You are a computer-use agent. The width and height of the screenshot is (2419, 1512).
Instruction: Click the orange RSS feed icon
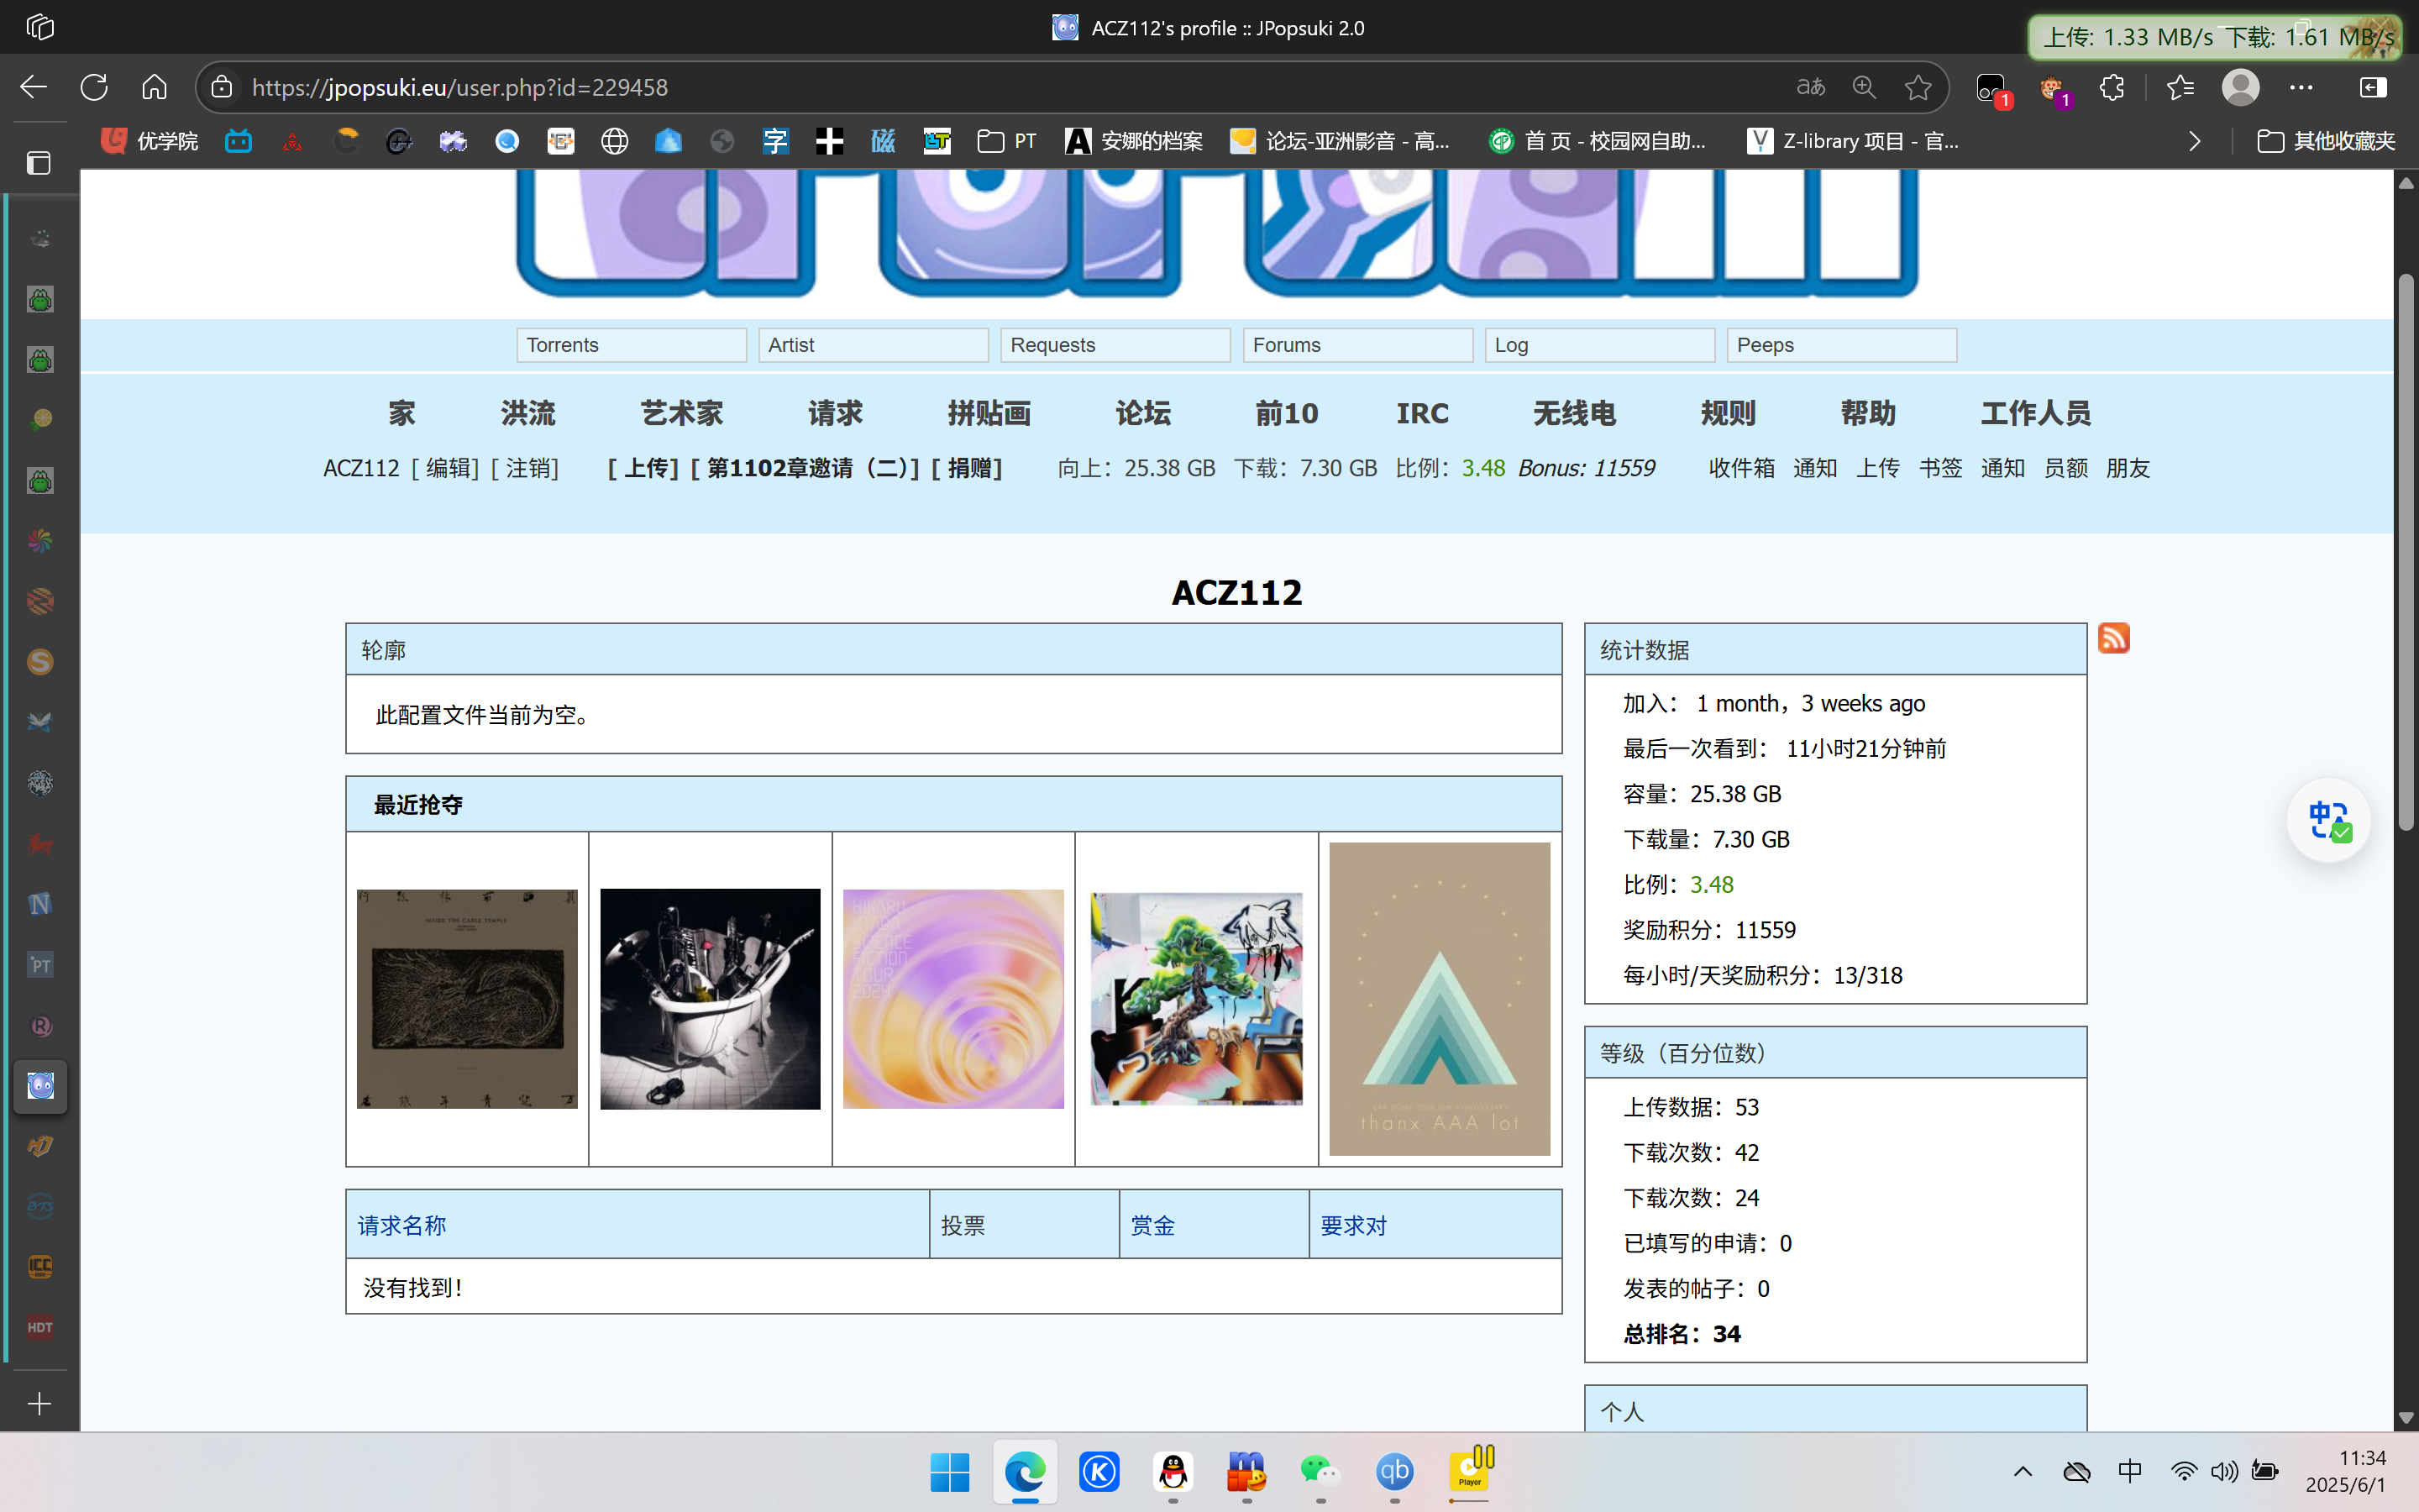2113,638
